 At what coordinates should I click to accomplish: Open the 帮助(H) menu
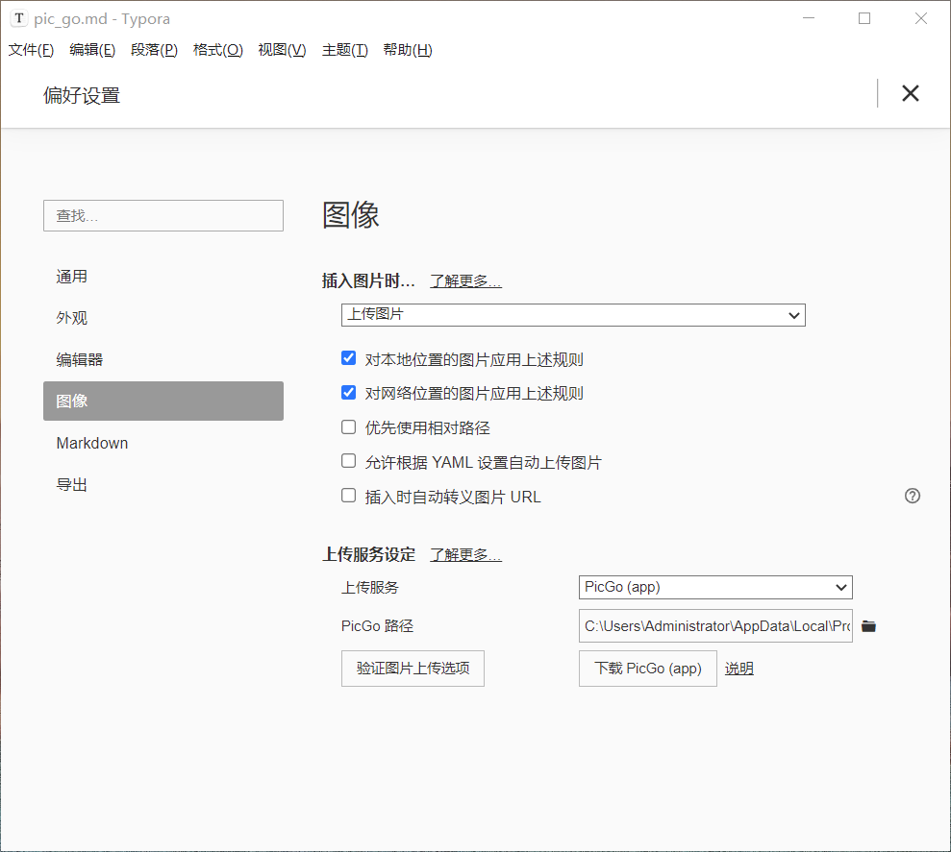click(408, 50)
